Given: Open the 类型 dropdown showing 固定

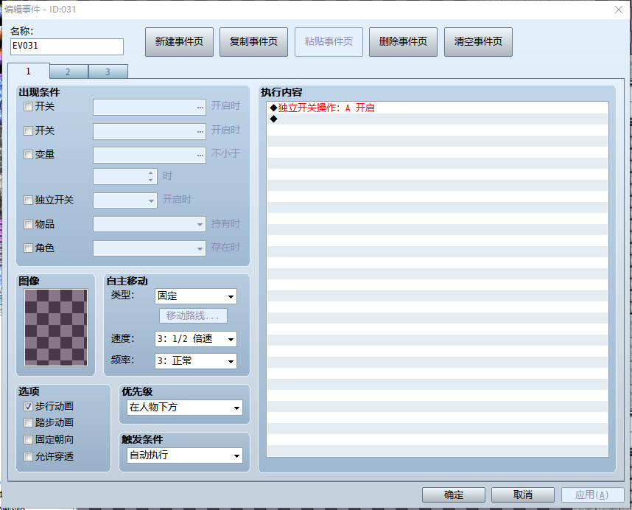Looking at the screenshot, I should 195,296.
